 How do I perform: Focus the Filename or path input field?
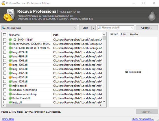(x=116, y=28)
